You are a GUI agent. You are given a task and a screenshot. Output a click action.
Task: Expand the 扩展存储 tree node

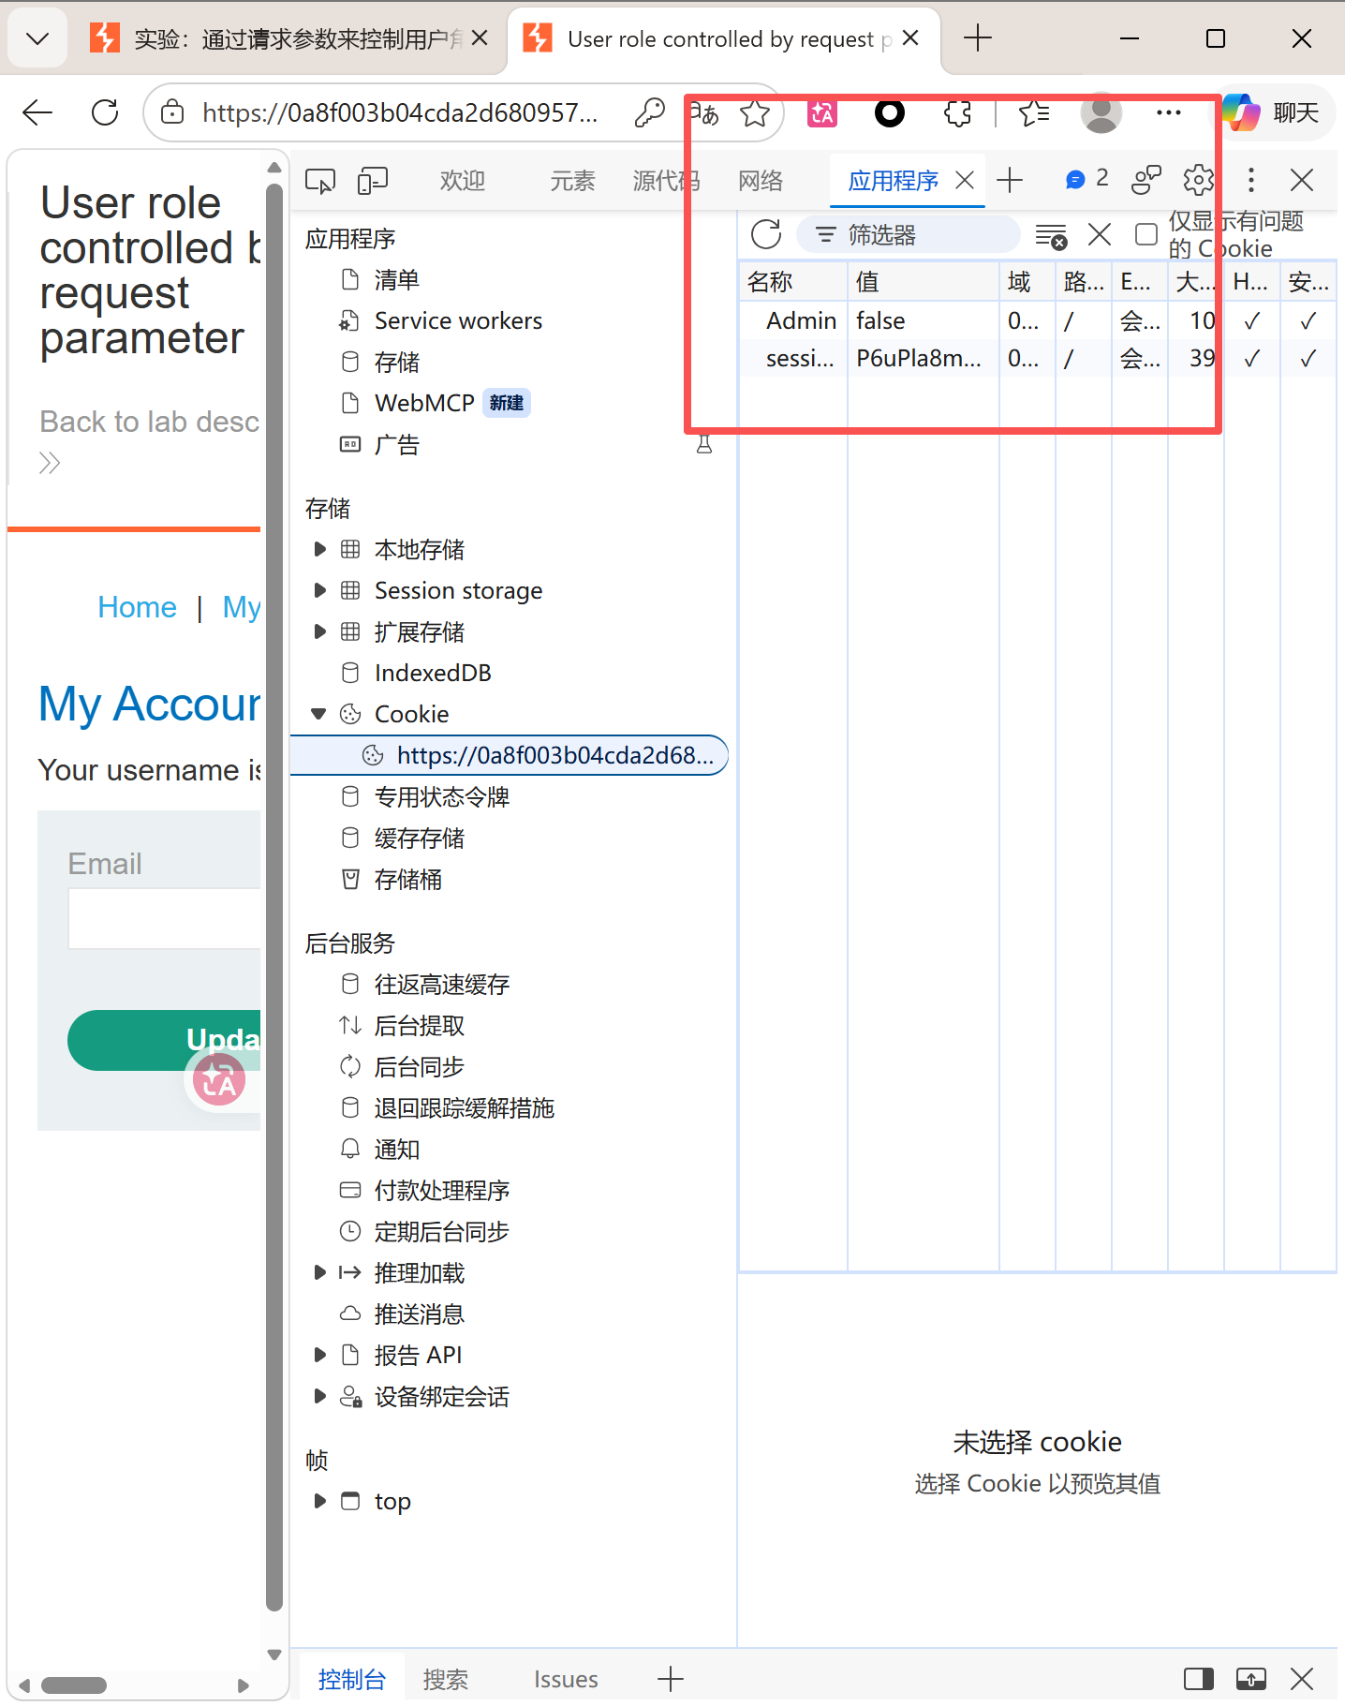(319, 631)
